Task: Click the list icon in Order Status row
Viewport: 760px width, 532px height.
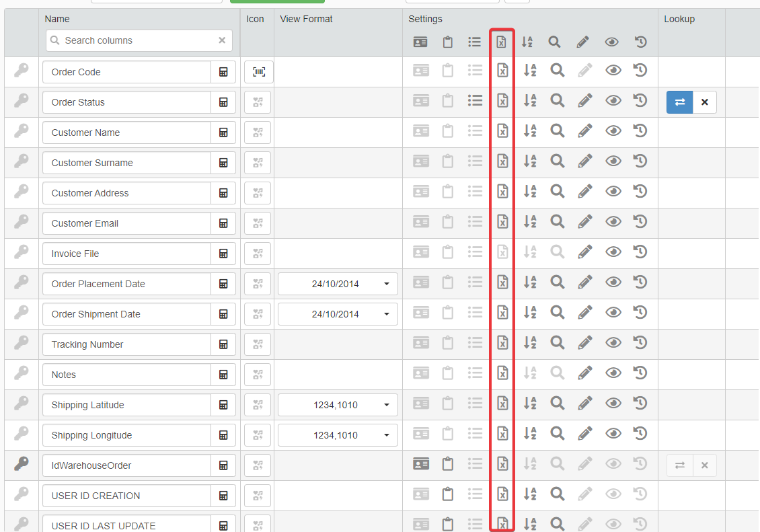Action: (475, 101)
